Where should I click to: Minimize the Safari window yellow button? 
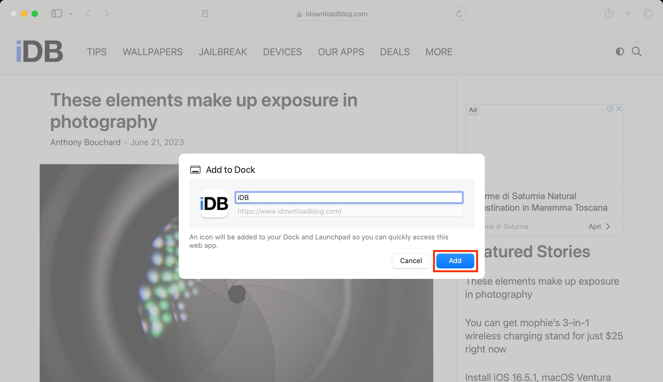(x=24, y=14)
